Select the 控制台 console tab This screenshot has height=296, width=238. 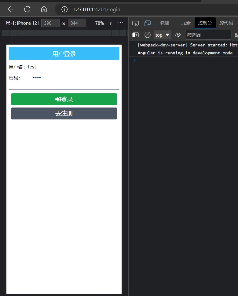[205, 23]
